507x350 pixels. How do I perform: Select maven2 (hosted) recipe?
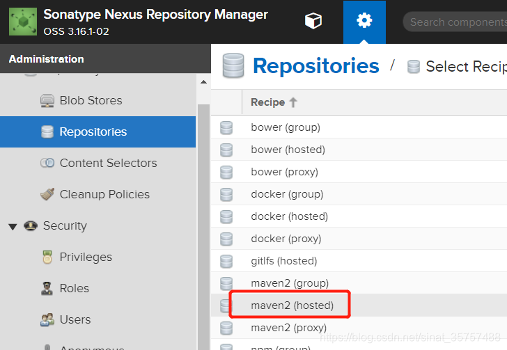[292, 305]
